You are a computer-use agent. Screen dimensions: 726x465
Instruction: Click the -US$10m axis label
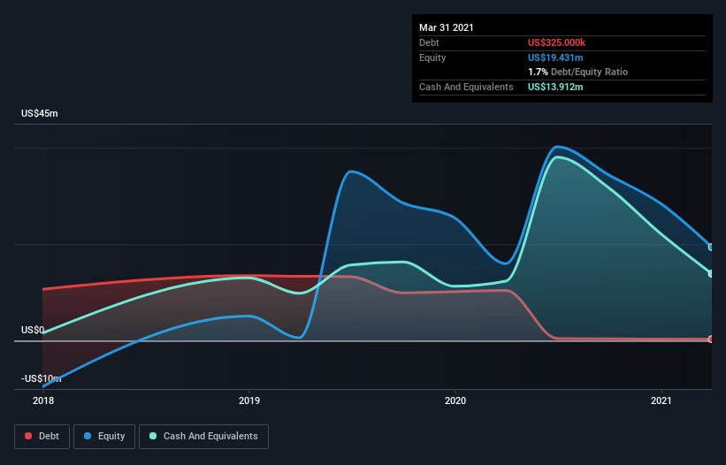tap(41, 378)
